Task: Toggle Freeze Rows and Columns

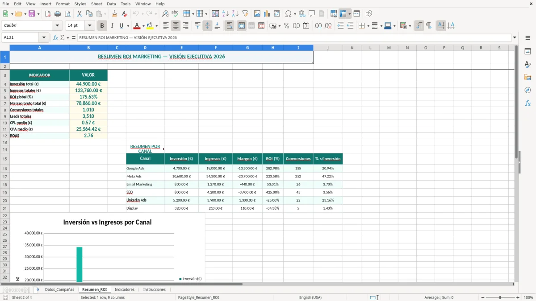Action: point(343,14)
